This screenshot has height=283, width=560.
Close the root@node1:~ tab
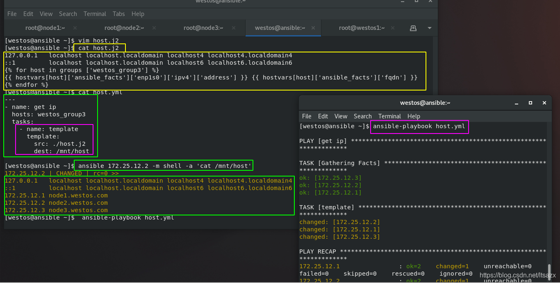(x=75, y=28)
